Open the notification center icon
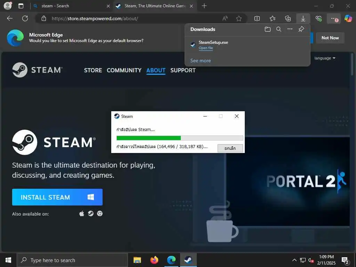 click(345, 260)
